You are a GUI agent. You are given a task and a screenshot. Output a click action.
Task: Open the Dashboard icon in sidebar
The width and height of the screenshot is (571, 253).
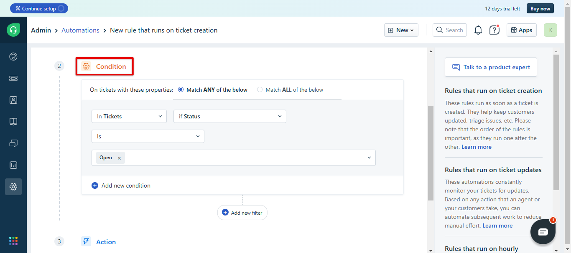13,57
